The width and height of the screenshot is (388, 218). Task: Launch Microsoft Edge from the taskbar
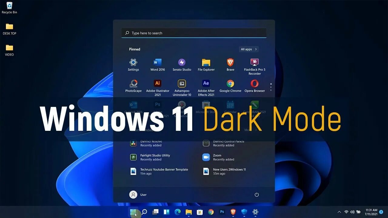(177, 212)
